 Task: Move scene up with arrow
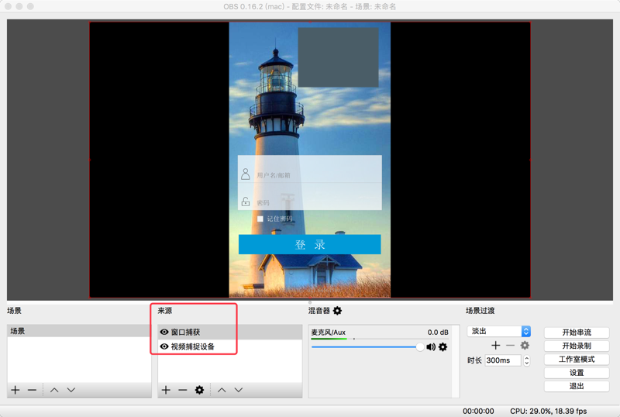(54, 390)
